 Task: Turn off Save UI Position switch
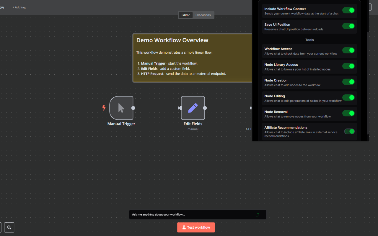(x=348, y=26)
